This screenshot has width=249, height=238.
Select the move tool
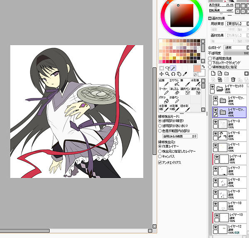click(161, 74)
